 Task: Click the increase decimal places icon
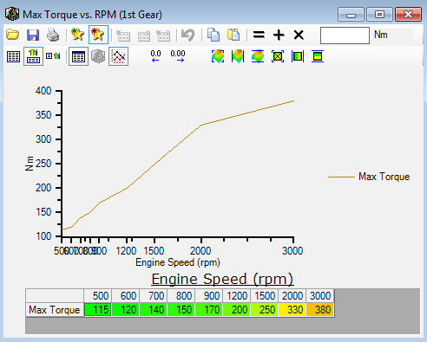[x=178, y=56]
